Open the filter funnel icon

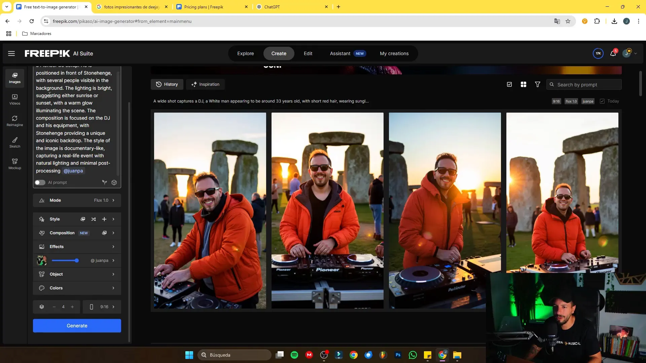coord(538,84)
